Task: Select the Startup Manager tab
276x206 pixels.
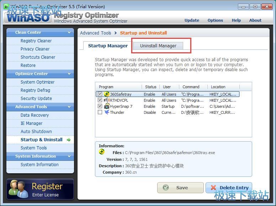Action: click(x=108, y=46)
